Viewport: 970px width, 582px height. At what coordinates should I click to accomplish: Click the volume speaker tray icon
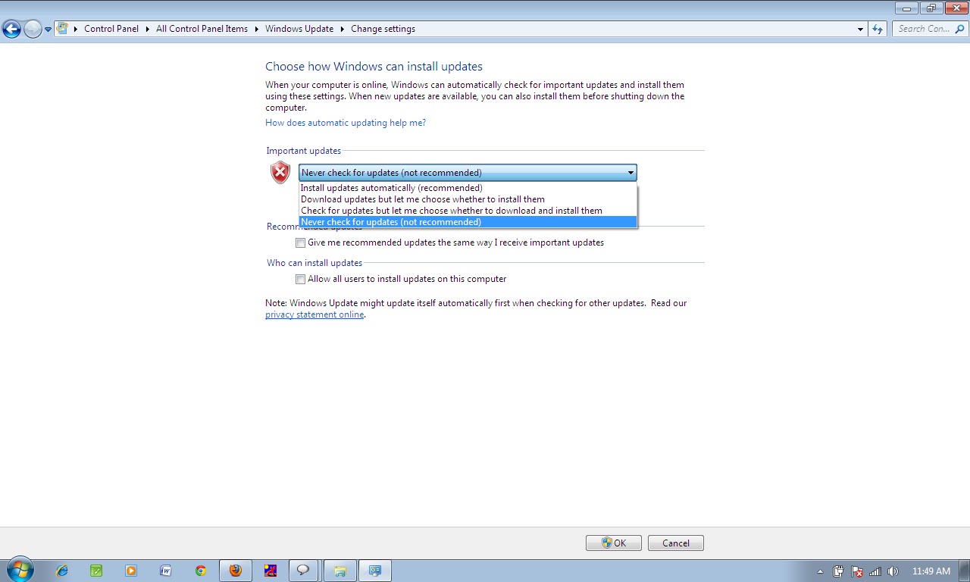click(893, 571)
